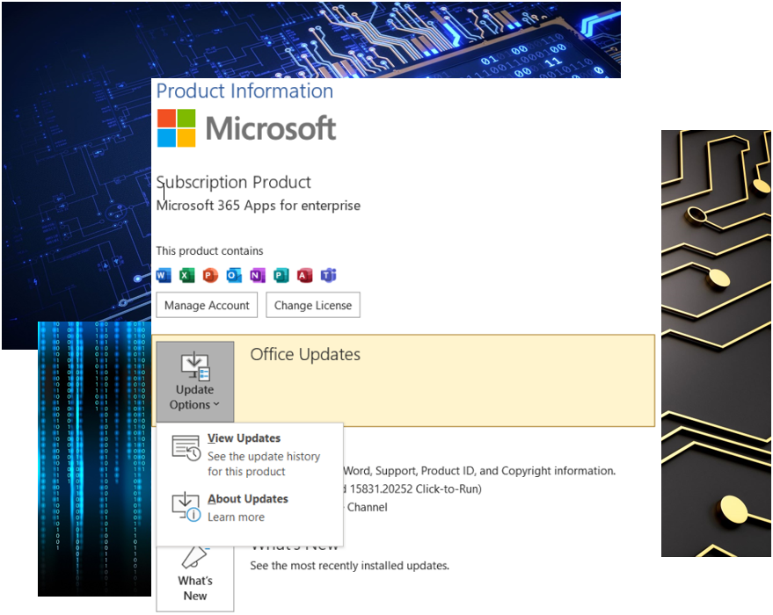Click the Publisher app icon
773x615 pixels.
tap(281, 275)
